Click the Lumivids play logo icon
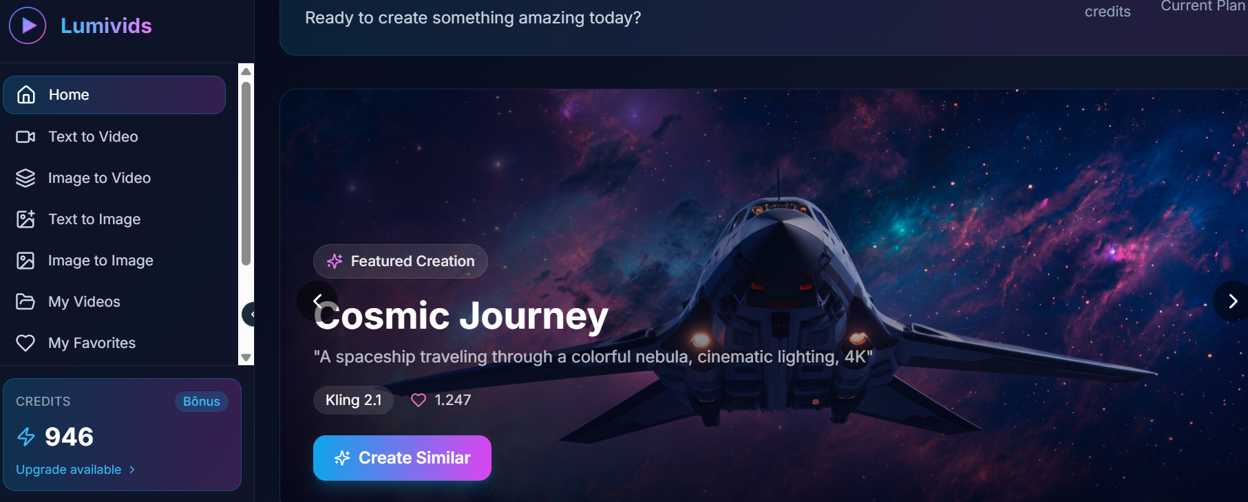The width and height of the screenshot is (1248, 502). tap(28, 25)
